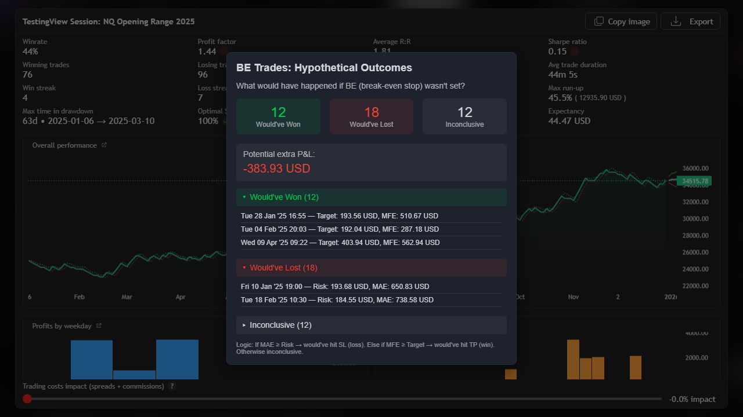Click the -383.93 USD potential extra P&L value

pos(277,169)
